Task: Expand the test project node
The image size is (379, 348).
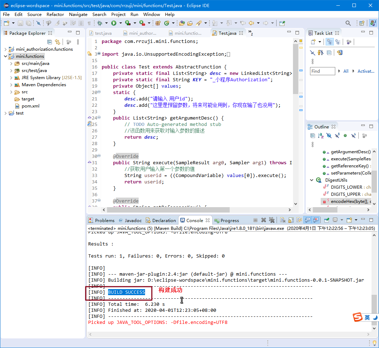Action: [x=6, y=113]
